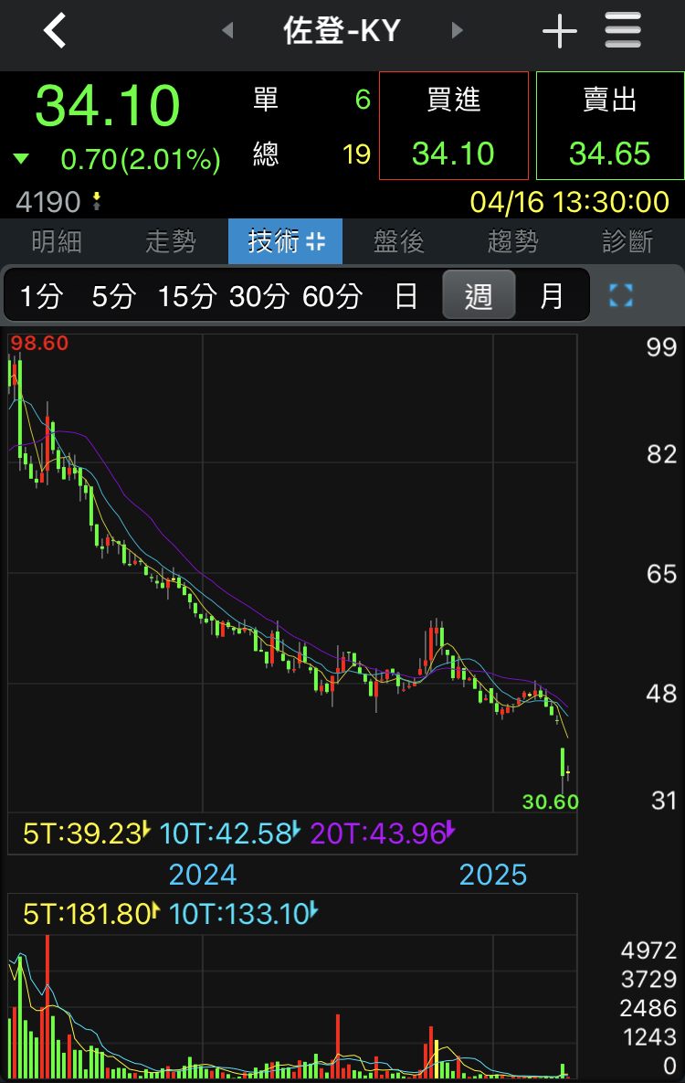This screenshot has width=685, height=1083.
Task: Tap the 99 price axis label
Action: tap(661, 346)
